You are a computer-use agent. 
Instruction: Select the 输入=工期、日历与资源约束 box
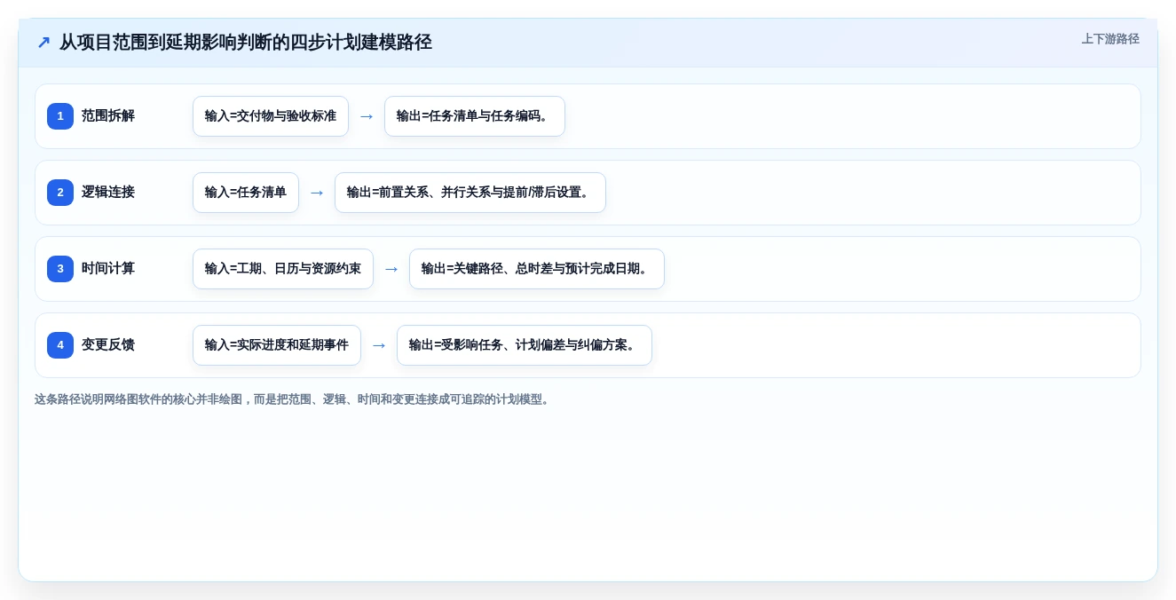(283, 269)
